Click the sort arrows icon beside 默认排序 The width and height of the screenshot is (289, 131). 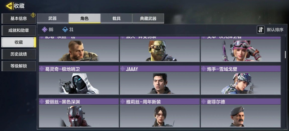(261, 30)
